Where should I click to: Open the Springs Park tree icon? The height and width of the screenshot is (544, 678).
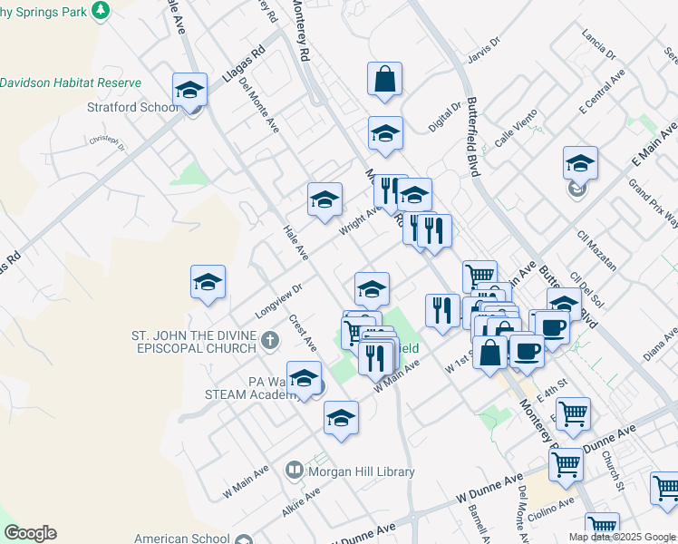pyautogui.click(x=101, y=9)
